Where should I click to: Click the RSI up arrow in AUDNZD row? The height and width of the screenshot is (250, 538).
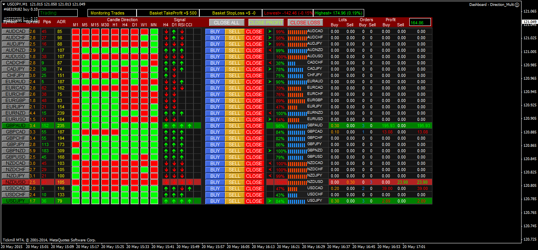[x=181, y=51]
